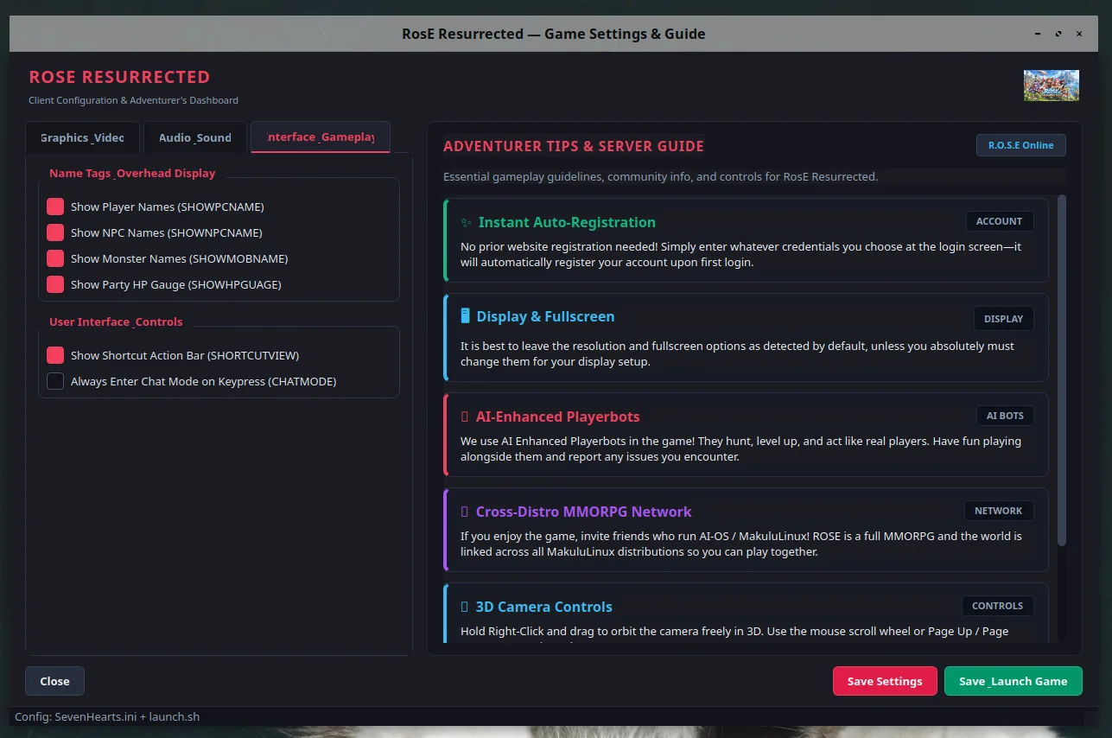
Task: Toggle Show Player Names checkbox
Action: tap(55, 207)
